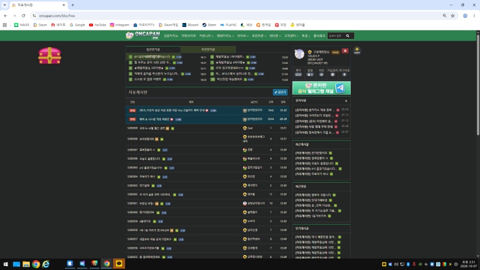The height and width of the screenshot is (270, 480).
Task: Open the user profile avatar picture
Action: [299, 54]
